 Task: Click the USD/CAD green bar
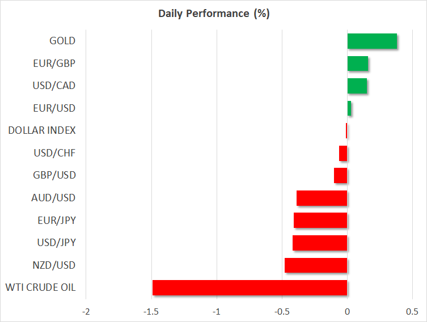pos(357,86)
